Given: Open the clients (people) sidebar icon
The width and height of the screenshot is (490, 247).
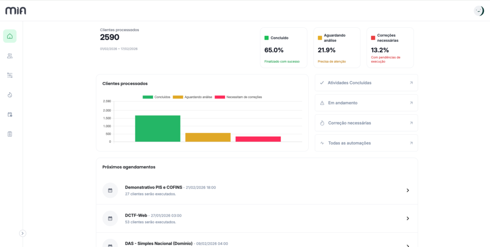Looking at the screenshot, I should [x=10, y=56].
